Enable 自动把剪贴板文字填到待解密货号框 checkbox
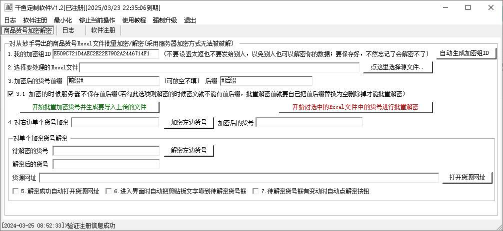 click(108, 191)
